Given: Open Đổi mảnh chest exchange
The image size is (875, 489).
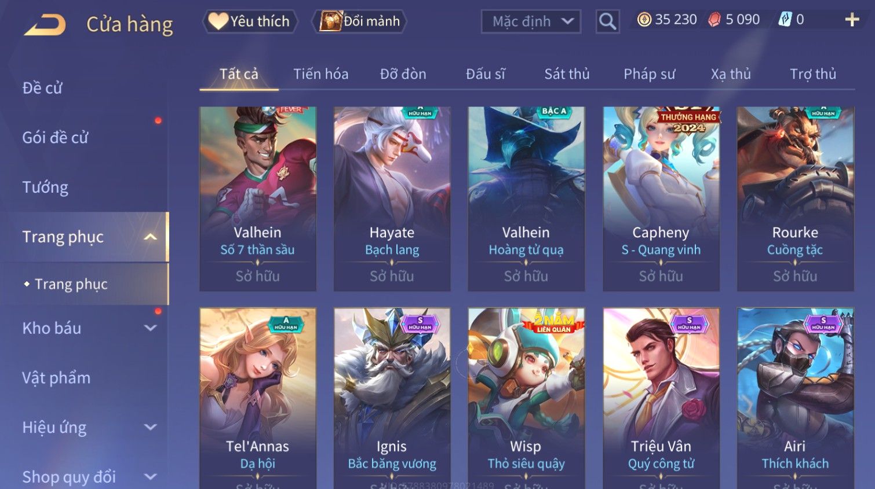Looking at the screenshot, I should click(x=359, y=21).
